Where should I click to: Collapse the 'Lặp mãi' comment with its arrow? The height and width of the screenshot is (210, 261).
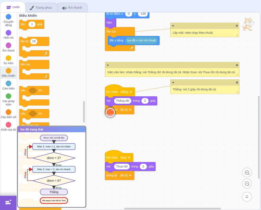click(x=173, y=26)
